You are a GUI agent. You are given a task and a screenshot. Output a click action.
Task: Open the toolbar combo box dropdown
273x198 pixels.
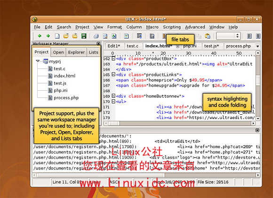click(x=237, y=36)
